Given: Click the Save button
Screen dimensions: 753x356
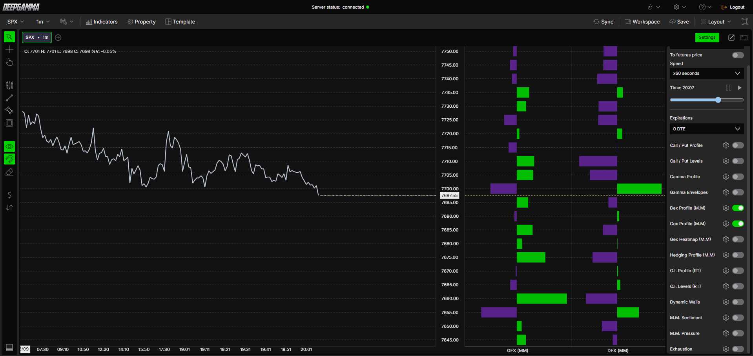Looking at the screenshot, I should [679, 22].
